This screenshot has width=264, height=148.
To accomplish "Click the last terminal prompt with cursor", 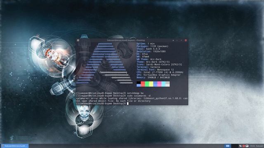I will [102, 104].
